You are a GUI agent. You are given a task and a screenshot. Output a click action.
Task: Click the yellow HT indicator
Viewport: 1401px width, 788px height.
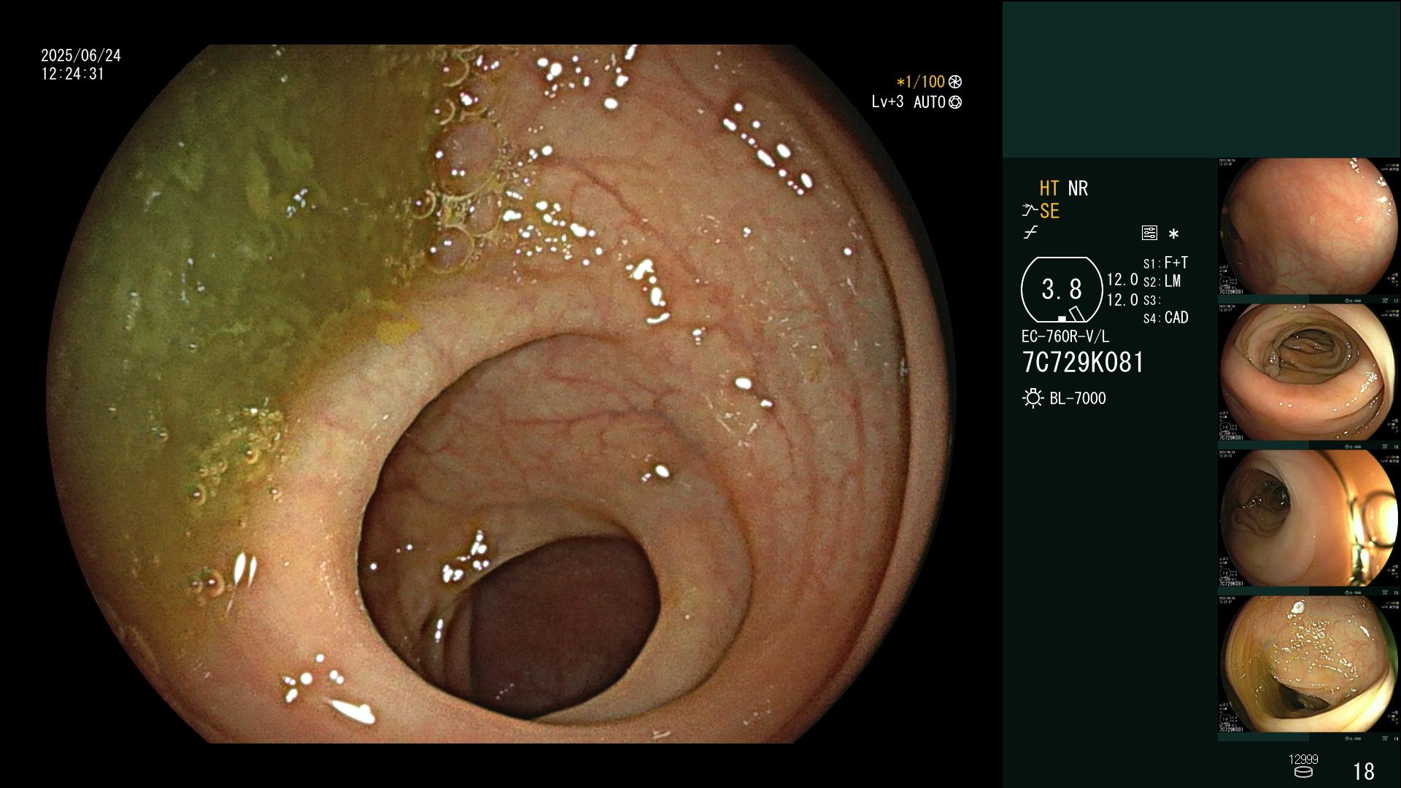click(1049, 188)
